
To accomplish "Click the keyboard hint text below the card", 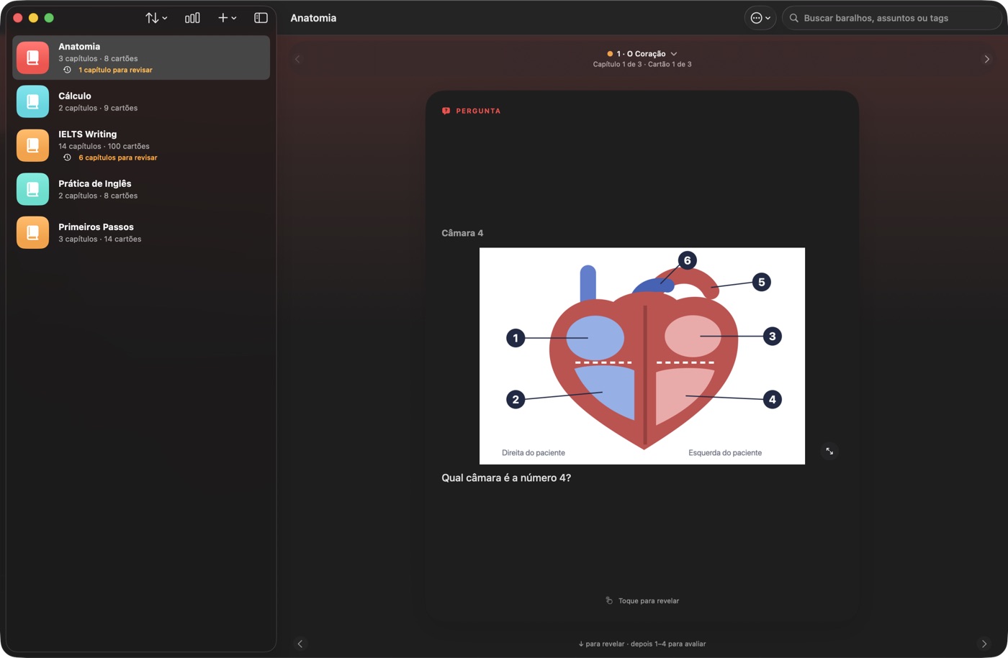I will click(x=642, y=644).
